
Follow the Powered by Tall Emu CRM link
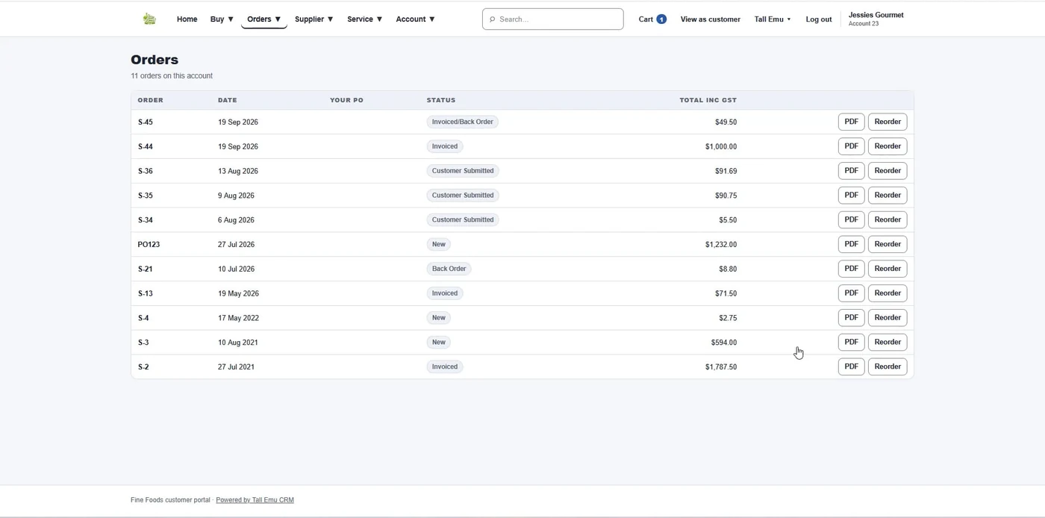coord(255,500)
